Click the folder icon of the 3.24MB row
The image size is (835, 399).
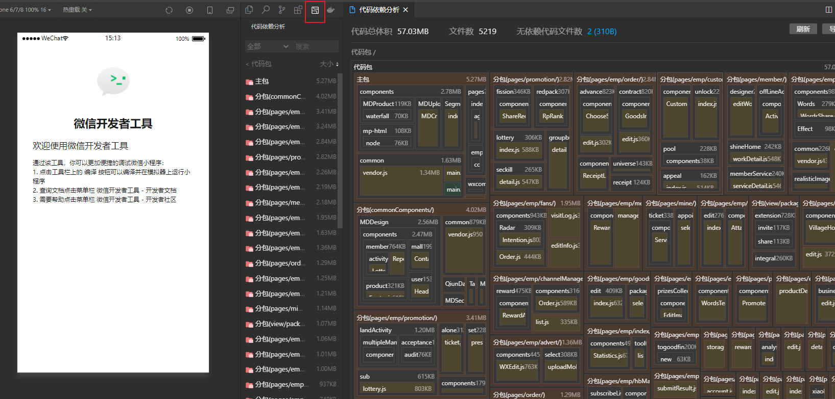tap(250, 127)
